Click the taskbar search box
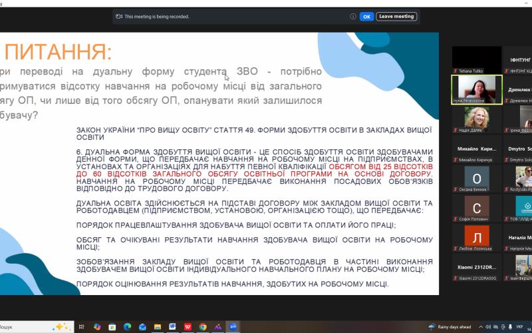 click(37, 327)
